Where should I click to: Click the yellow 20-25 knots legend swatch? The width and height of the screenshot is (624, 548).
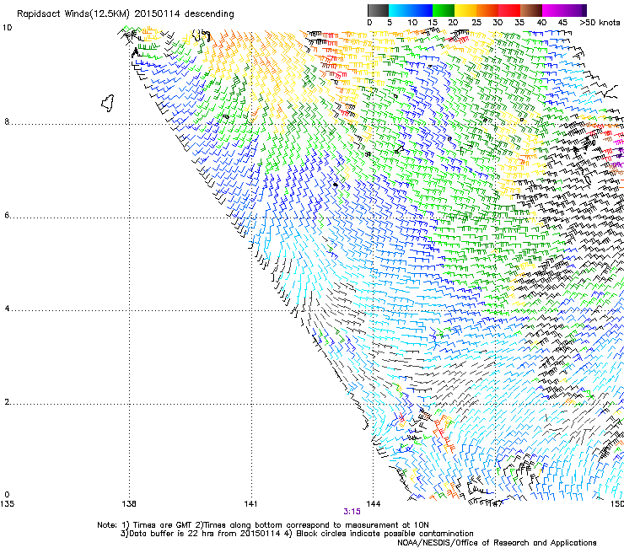click(465, 10)
